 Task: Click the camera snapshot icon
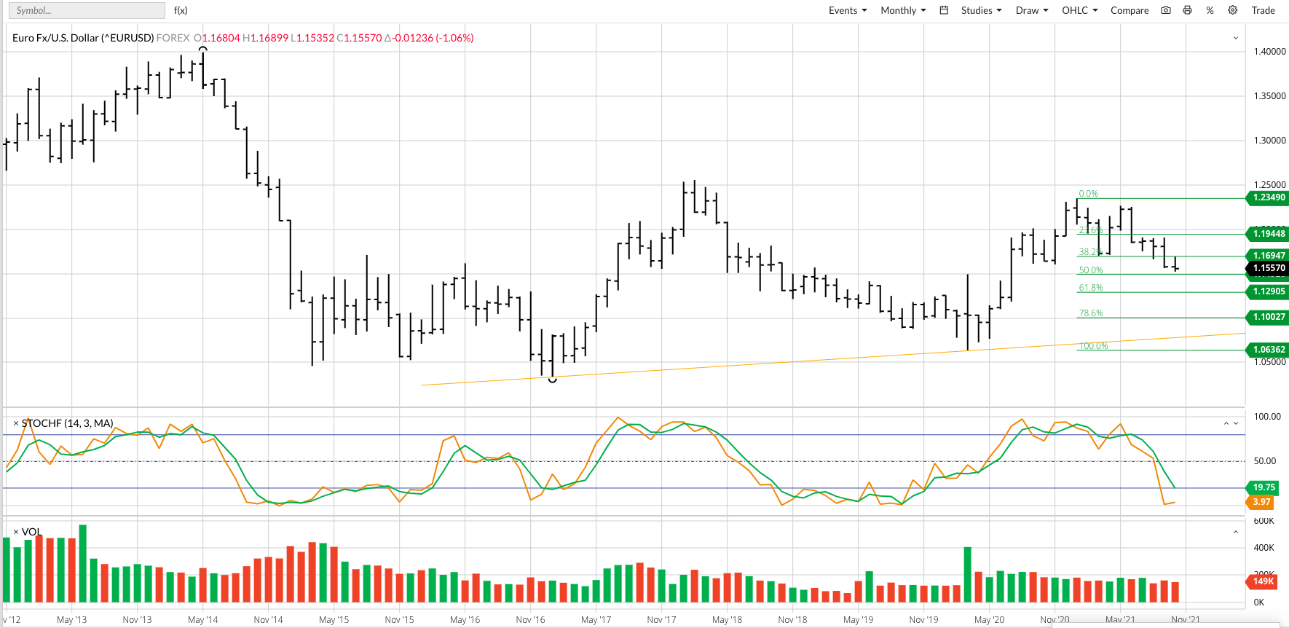pos(1166,10)
